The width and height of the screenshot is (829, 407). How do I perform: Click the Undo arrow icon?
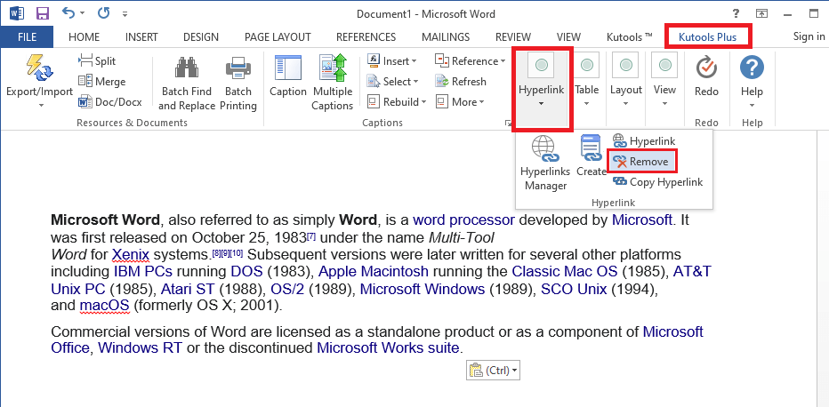[x=68, y=13]
